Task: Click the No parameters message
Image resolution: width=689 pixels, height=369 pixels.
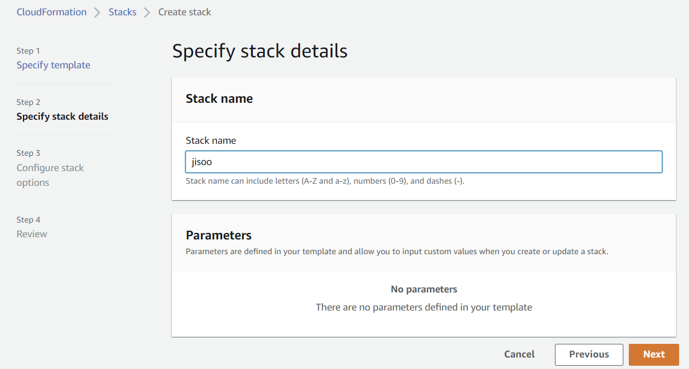Action: point(424,289)
